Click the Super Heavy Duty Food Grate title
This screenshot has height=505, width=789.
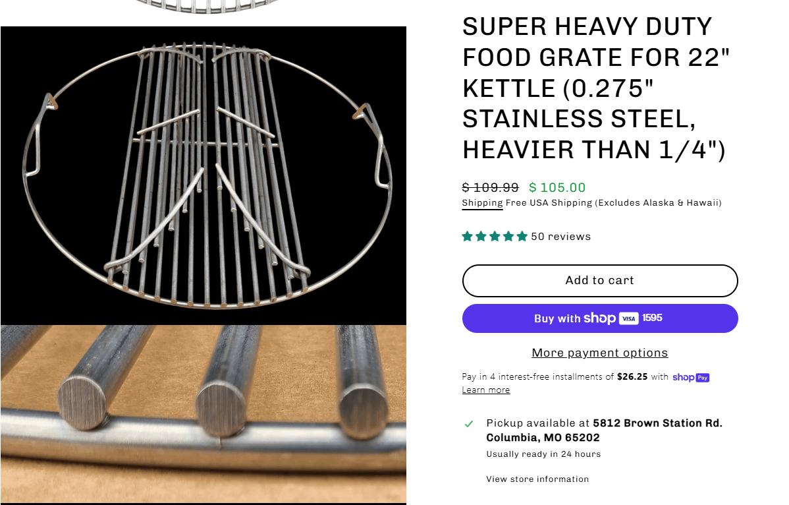coord(597,88)
